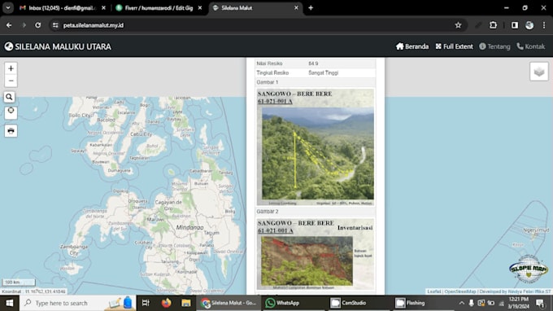Open the Tentang page
Viewport: 553px width, 311px height.
(494, 46)
